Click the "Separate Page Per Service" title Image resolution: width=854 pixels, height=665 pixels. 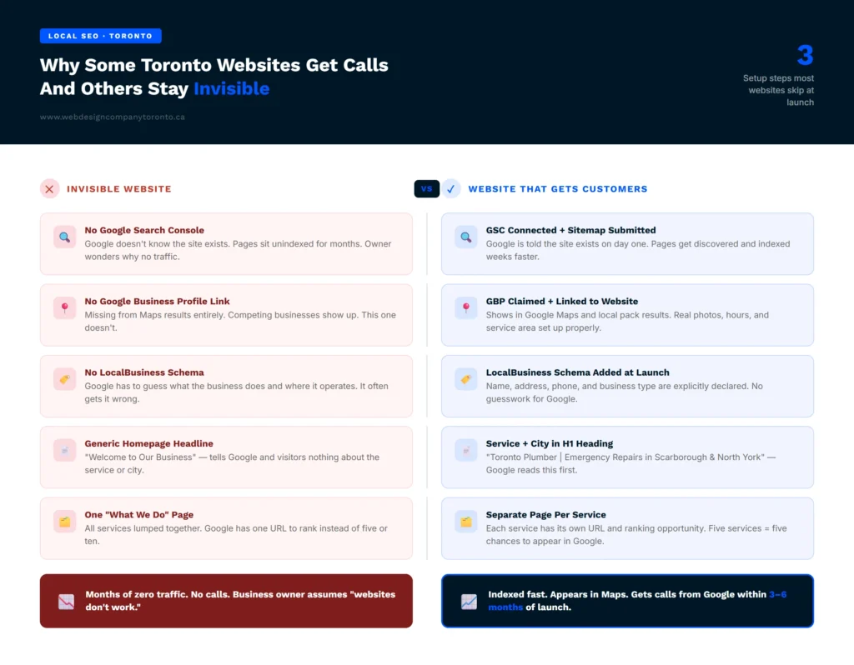pos(545,515)
